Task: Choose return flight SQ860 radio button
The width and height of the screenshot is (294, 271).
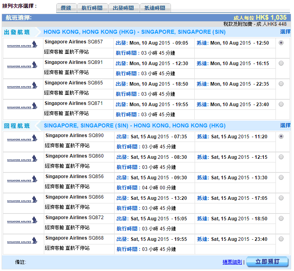Action: click(x=281, y=157)
